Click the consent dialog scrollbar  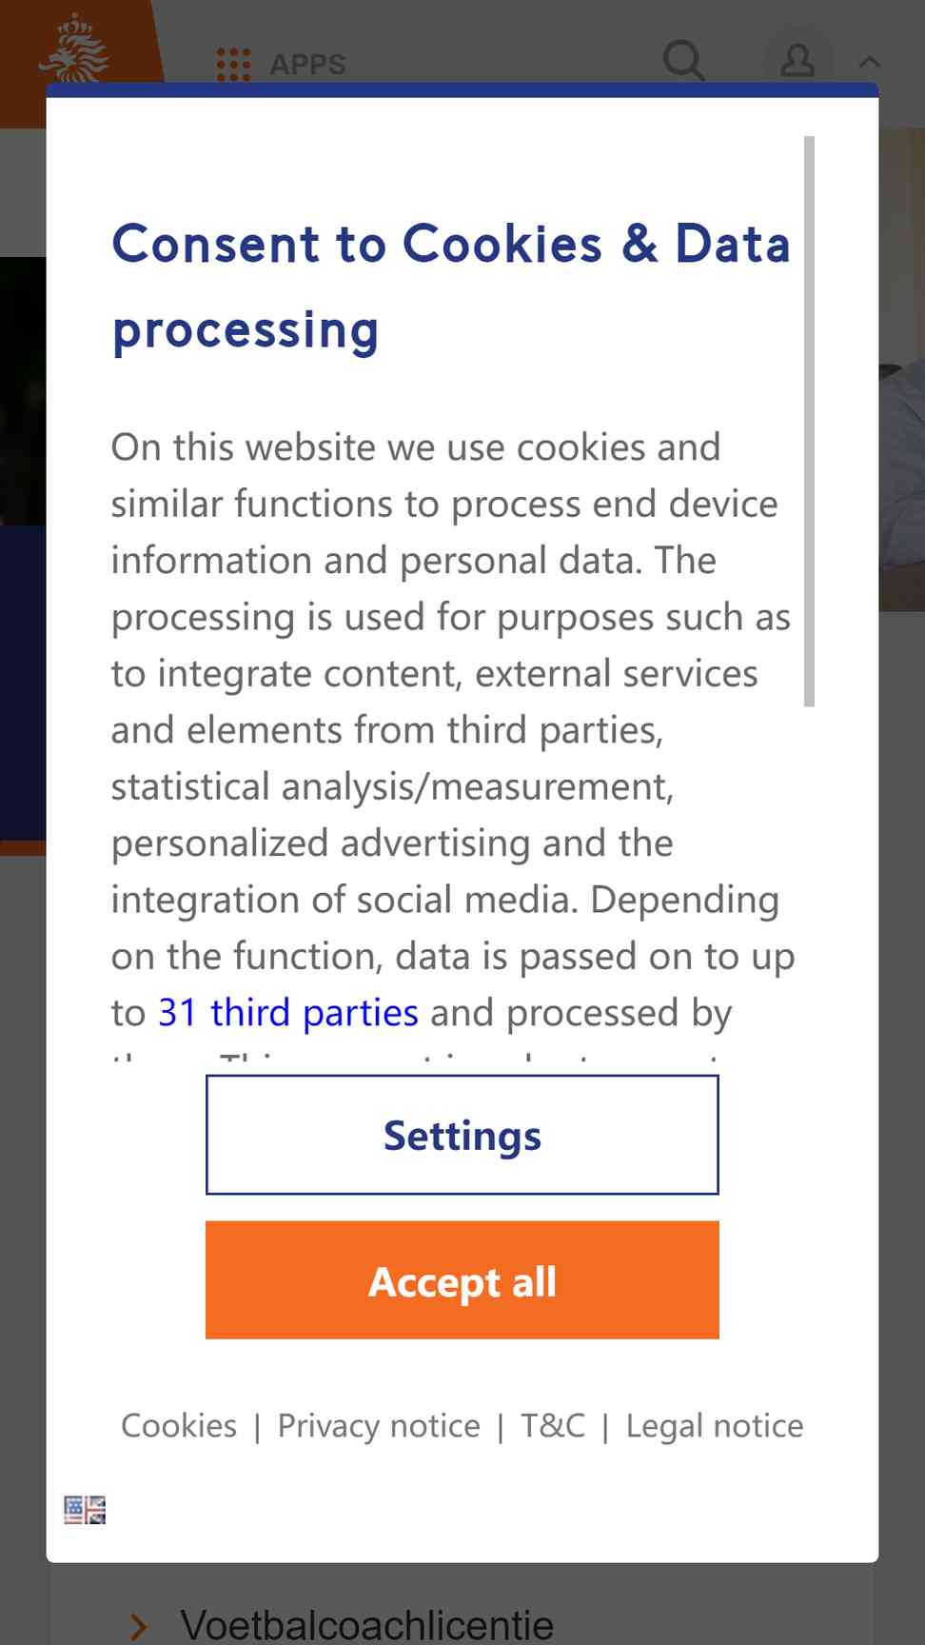tap(809, 422)
